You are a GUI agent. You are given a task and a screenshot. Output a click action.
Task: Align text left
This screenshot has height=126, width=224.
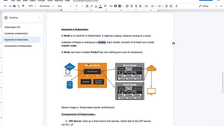[127, 6]
